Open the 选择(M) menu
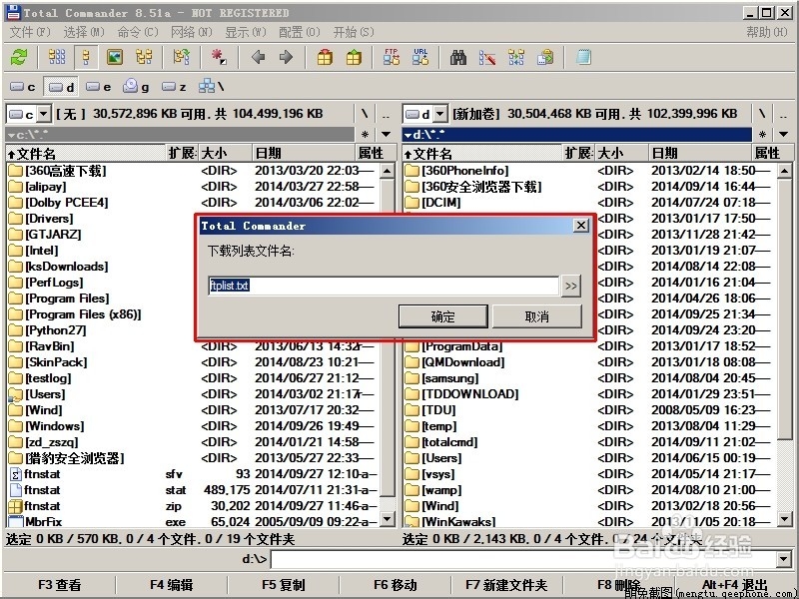799x599 pixels. coord(84,32)
